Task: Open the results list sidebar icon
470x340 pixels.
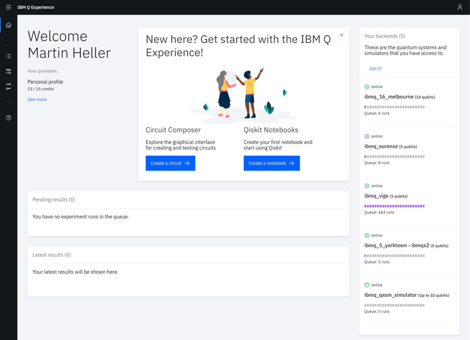Action: (x=9, y=56)
